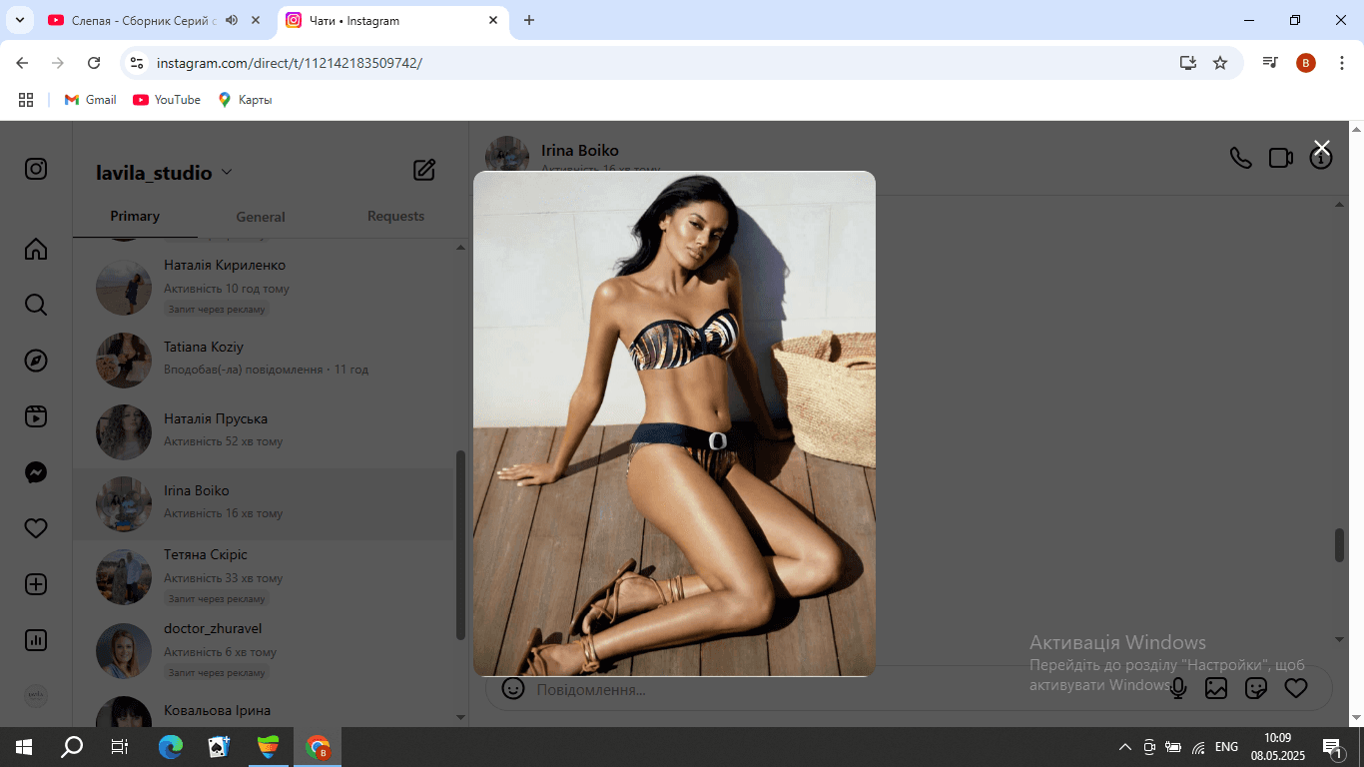
Task: Send a heart like in the chat
Action: point(1296,688)
